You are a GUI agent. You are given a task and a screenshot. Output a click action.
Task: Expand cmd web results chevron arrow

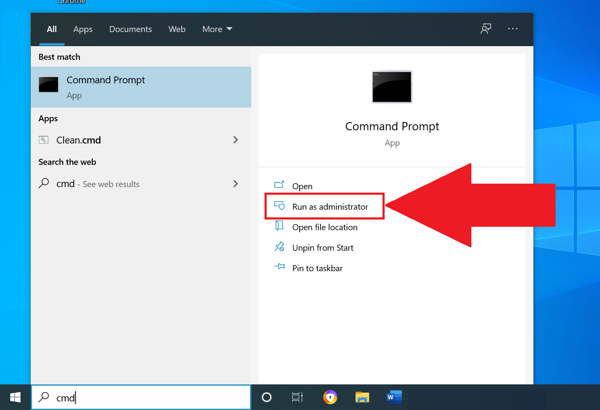(x=235, y=184)
